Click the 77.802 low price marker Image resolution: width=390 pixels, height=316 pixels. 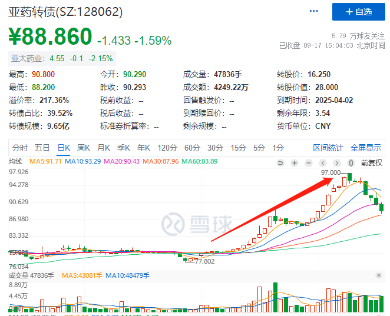tap(204, 261)
